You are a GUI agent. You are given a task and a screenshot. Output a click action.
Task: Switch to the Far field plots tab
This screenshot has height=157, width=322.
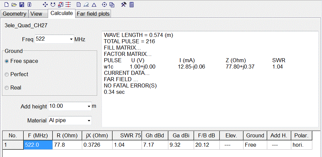[93, 14]
